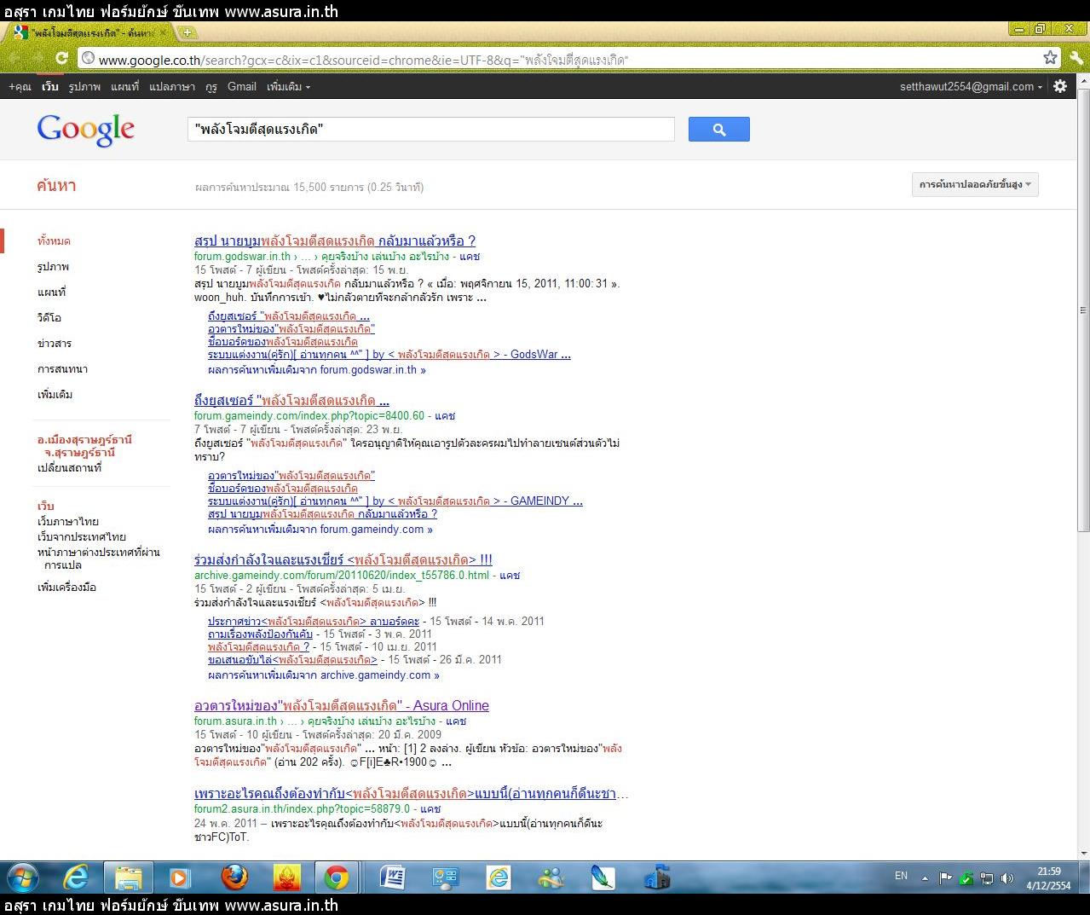Viewport: 1090px width, 915px height.
Task: Open network status tray icon
Action: click(987, 878)
